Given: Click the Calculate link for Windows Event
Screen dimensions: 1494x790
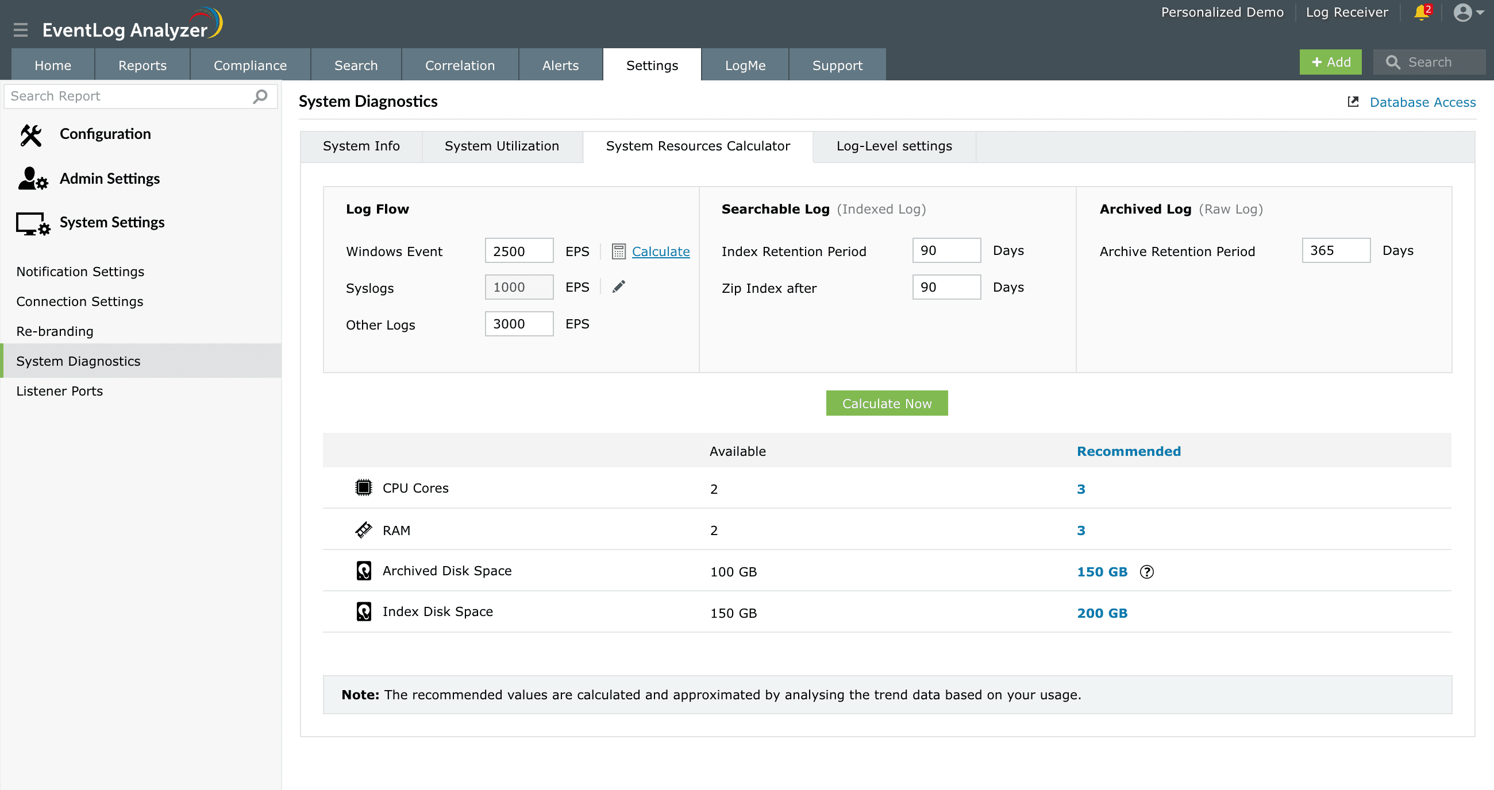Looking at the screenshot, I should [x=661, y=251].
